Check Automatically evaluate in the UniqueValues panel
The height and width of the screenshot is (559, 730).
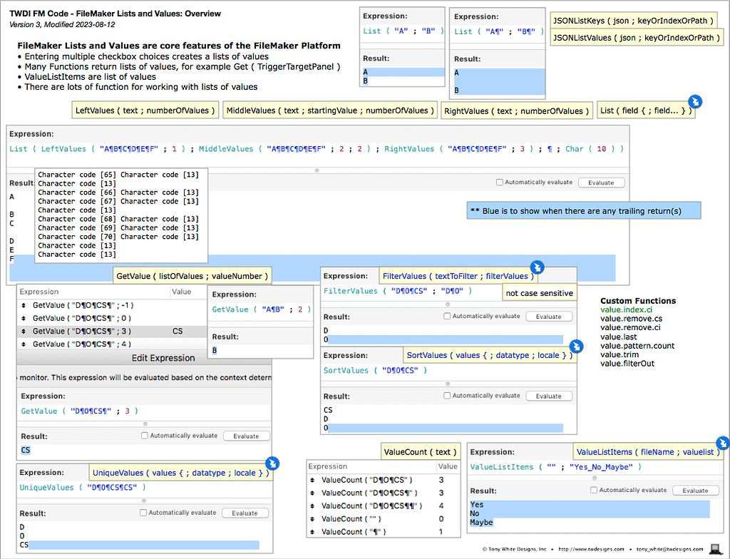[144, 512]
